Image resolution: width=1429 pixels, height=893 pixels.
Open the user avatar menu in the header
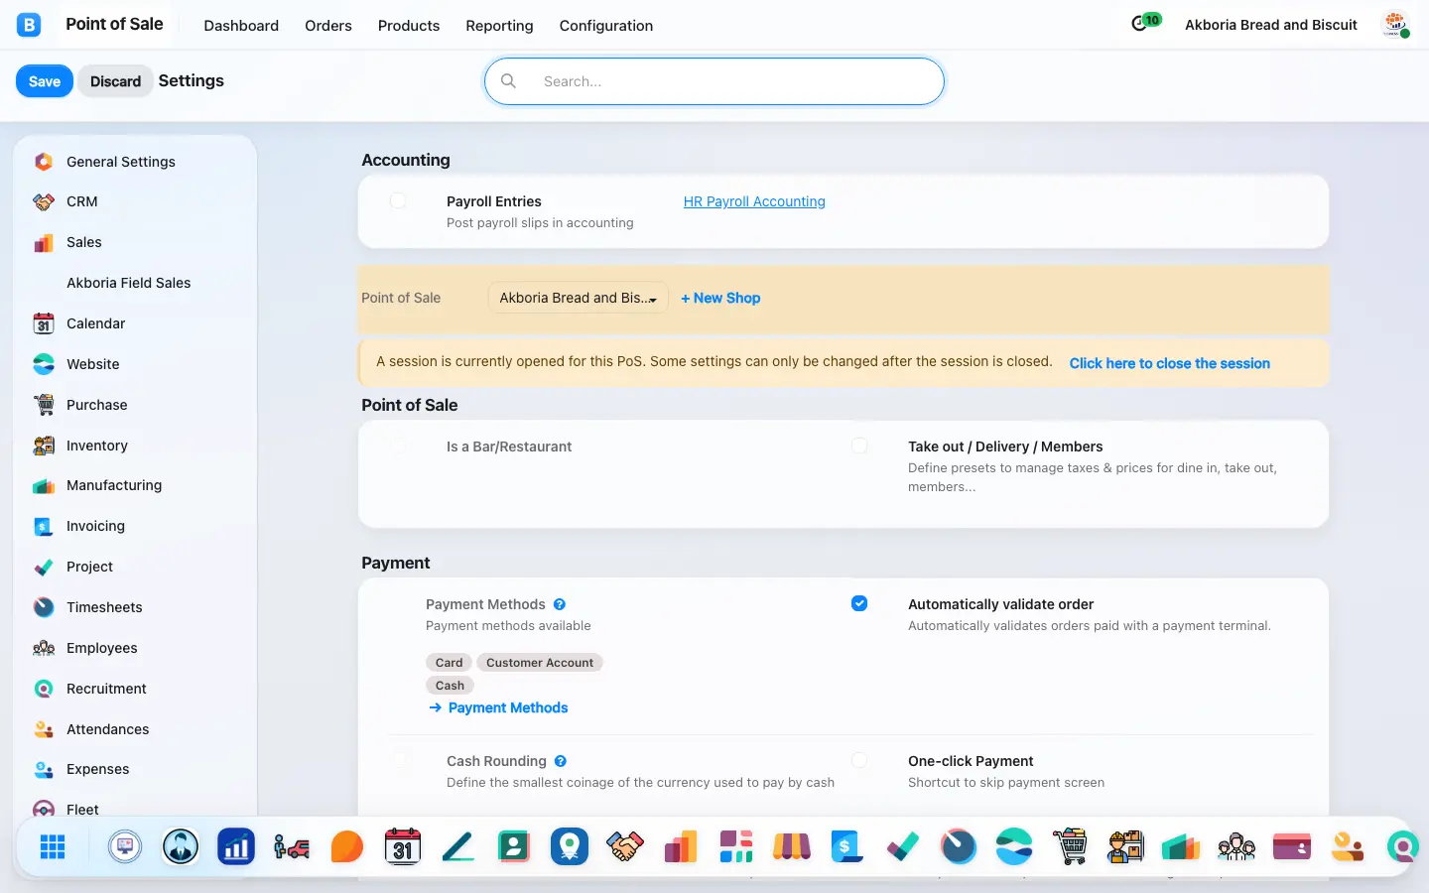tap(1396, 25)
